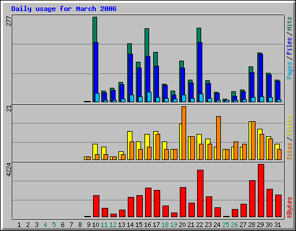The height and width of the screenshot is (231, 296).
Task: Click the green Hits bar for day 20
Action: pyautogui.click(x=182, y=64)
